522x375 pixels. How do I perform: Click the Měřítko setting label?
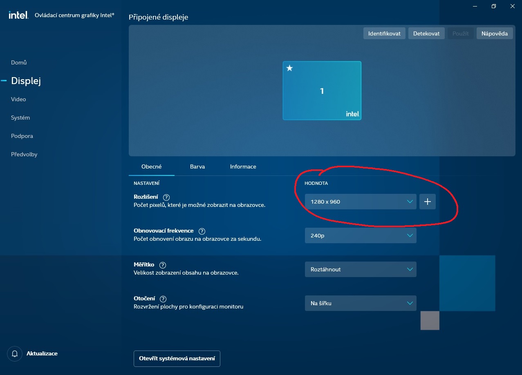[x=144, y=264]
